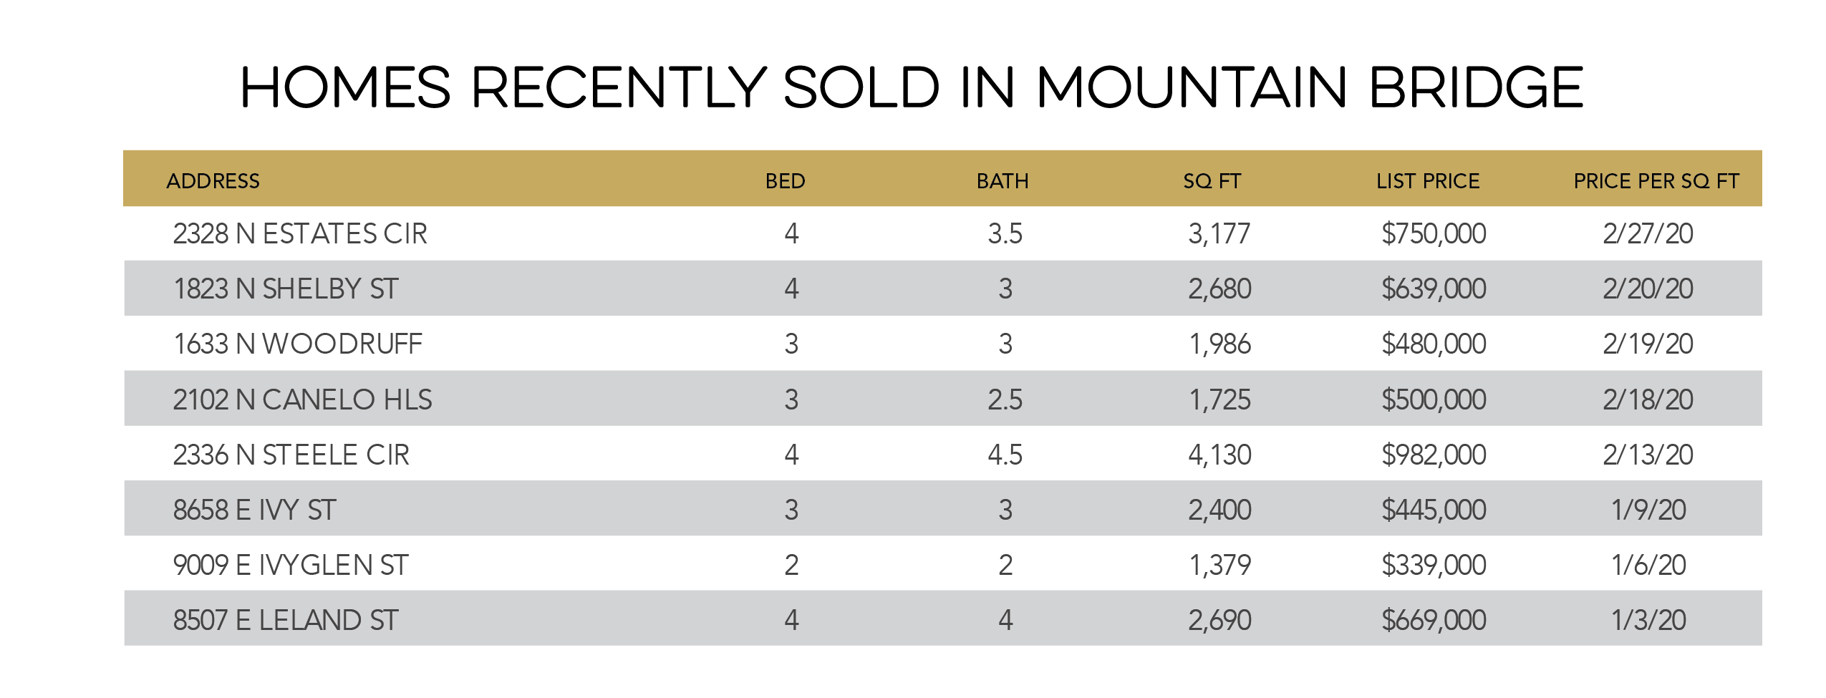Image resolution: width=1826 pixels, height=698 pixels.
Task: Click the ADDRESS column header
Action: click(x=213, y=181)
